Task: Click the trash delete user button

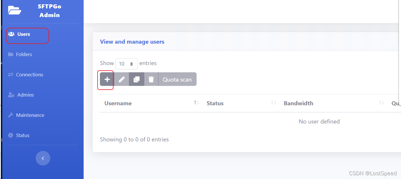Action: coord(151,79)
